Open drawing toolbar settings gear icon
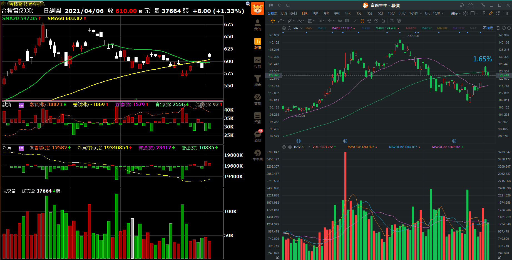Image resolution: width=512 pixels, height=260 pixels. pos(399,21)
